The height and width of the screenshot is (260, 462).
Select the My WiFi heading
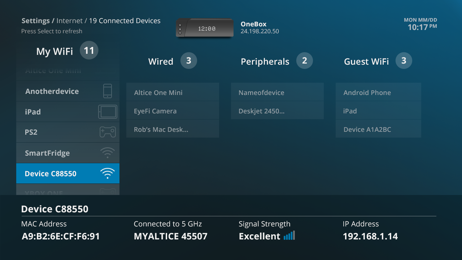tap(55, 52)
